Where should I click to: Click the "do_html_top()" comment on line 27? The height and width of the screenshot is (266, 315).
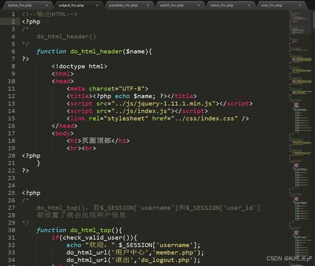(61, 208)
